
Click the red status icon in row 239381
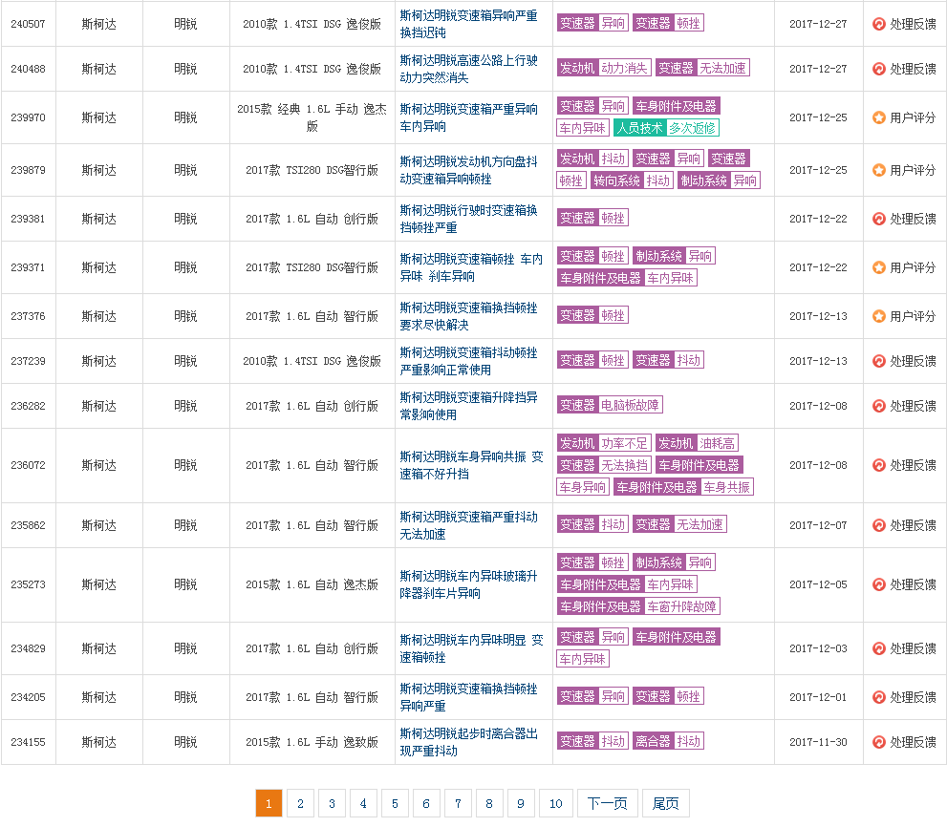click(x=879, y=219)
